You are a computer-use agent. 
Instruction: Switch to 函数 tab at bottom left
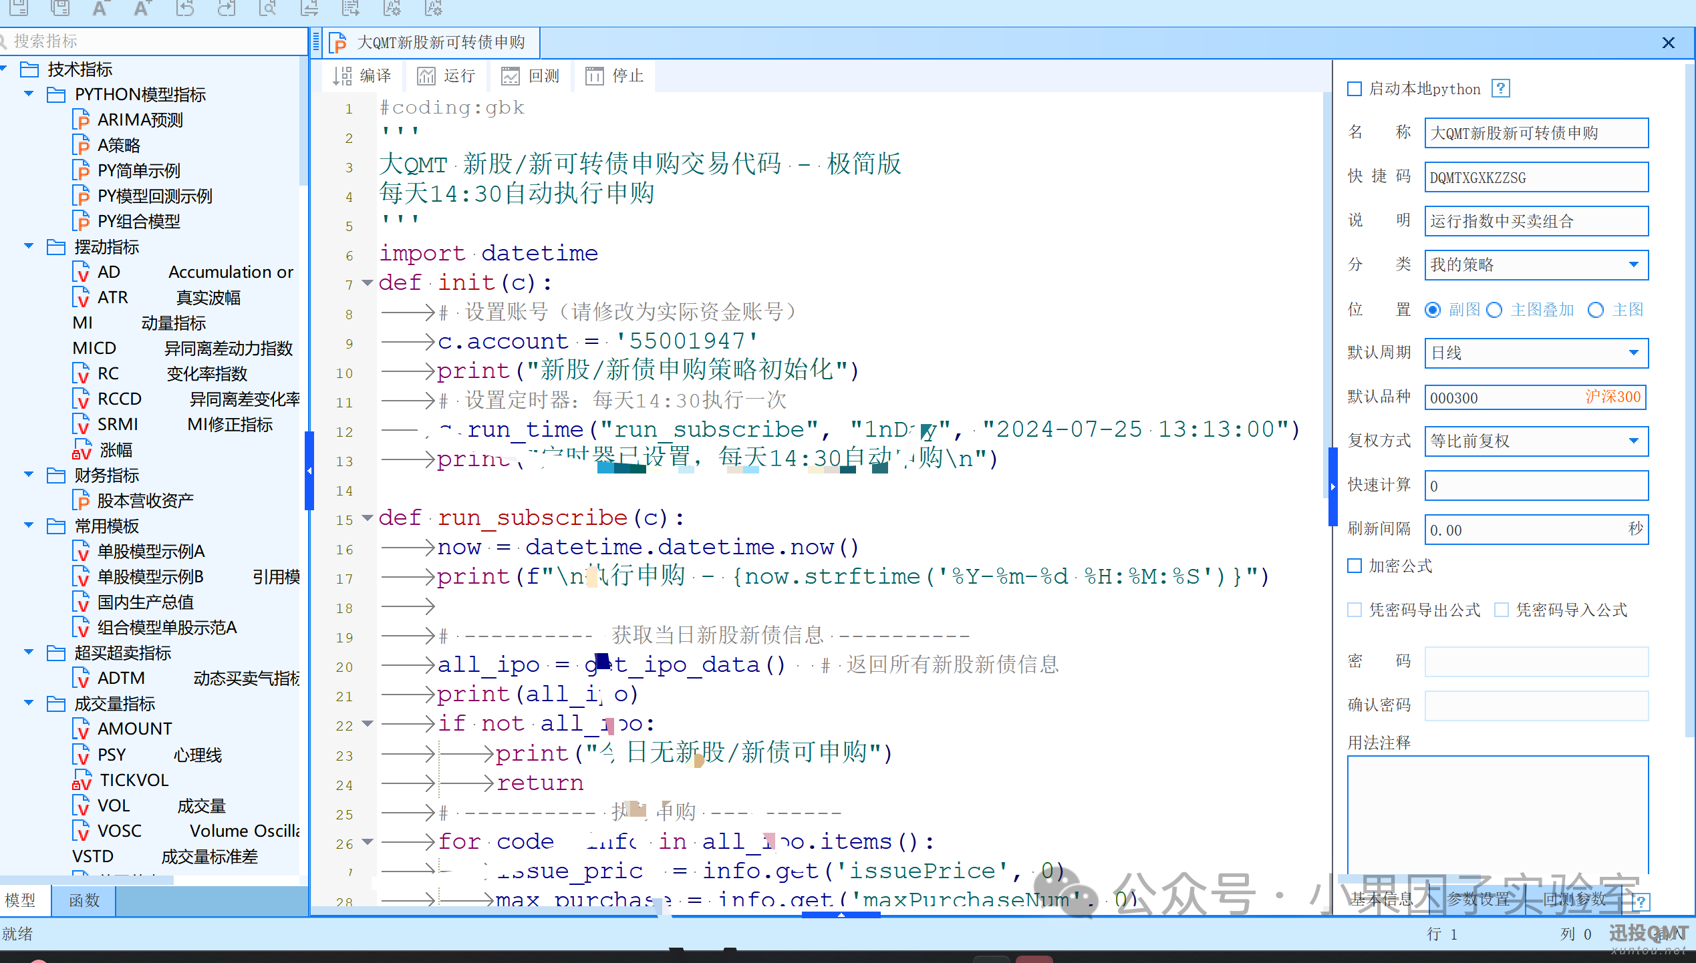84,900
